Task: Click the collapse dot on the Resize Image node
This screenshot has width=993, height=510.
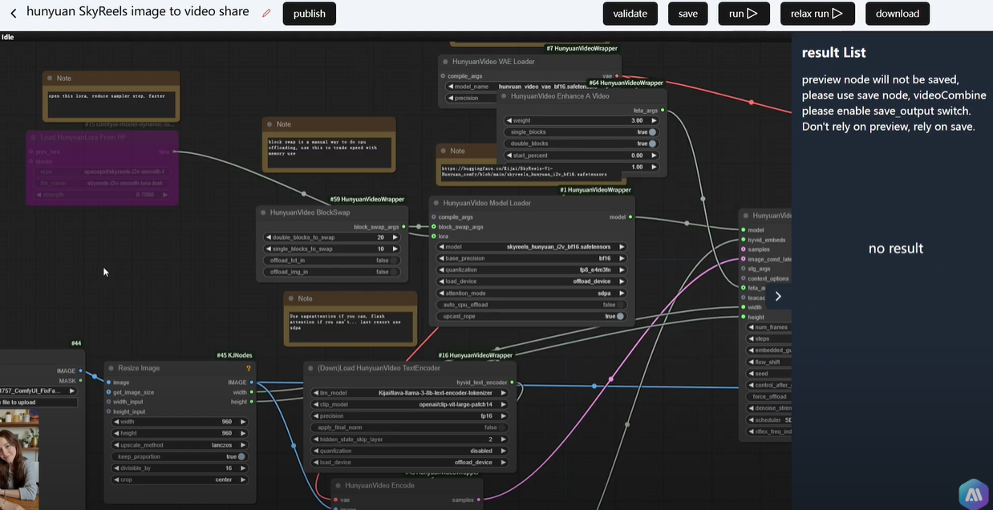Action: 111,368
